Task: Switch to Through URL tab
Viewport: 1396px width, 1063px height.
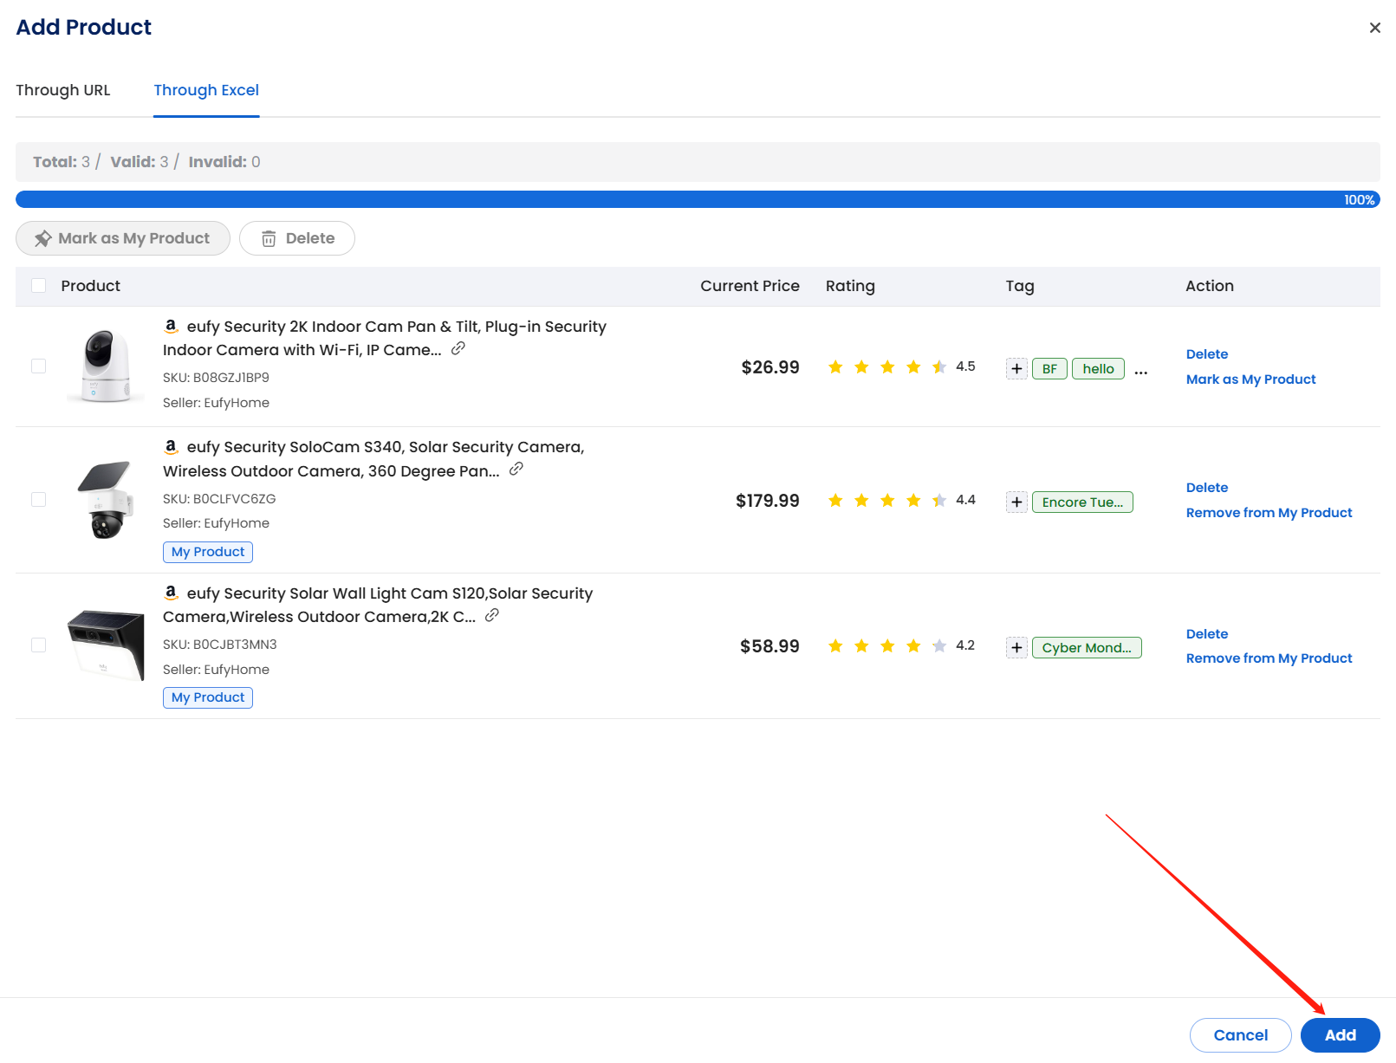Action: pos(63,90)
